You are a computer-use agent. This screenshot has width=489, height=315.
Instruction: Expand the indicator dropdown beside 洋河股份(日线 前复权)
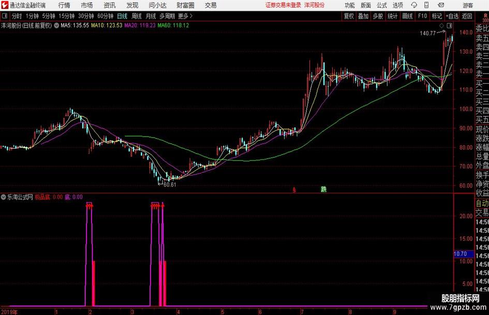pyautogui.click(x=56, y=25)
